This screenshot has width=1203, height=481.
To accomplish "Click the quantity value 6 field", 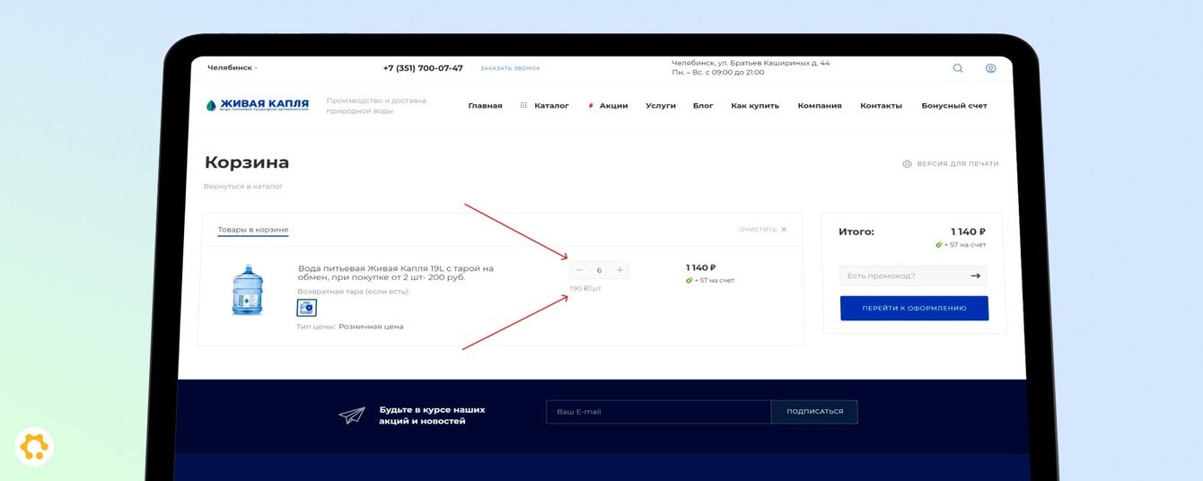I will (x=599, y=270).
